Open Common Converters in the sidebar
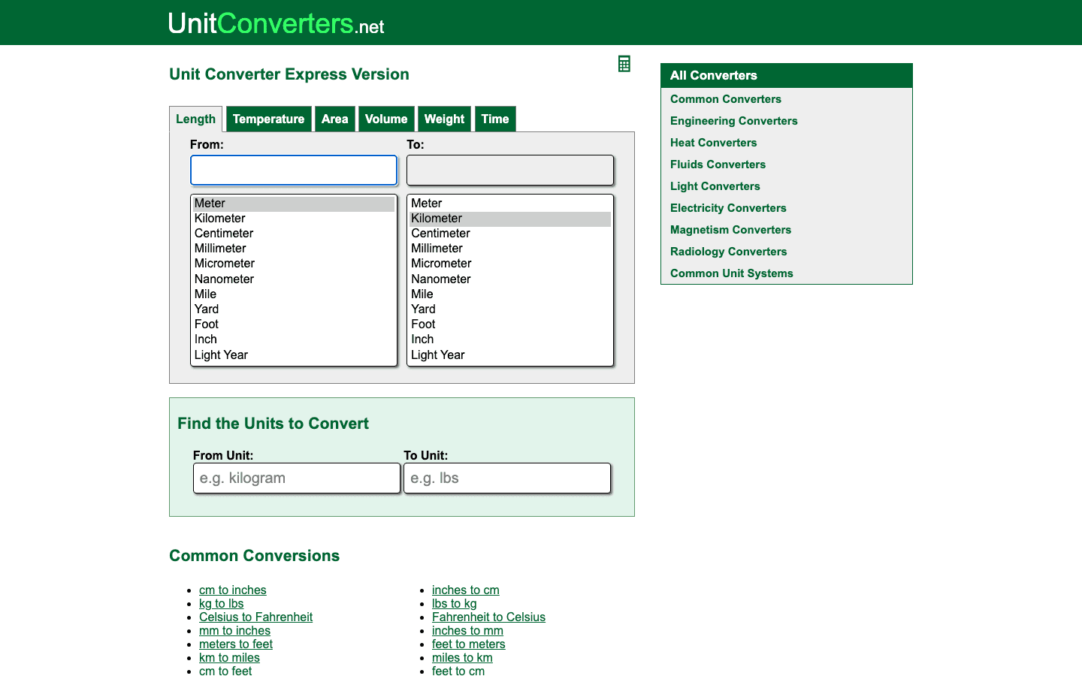The image size is (1082, 676). [x=725, y=98]
